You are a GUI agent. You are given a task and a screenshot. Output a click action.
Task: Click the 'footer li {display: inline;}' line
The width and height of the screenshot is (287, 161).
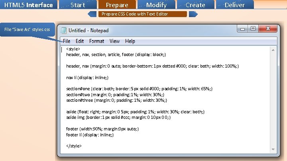coord(90,135)
